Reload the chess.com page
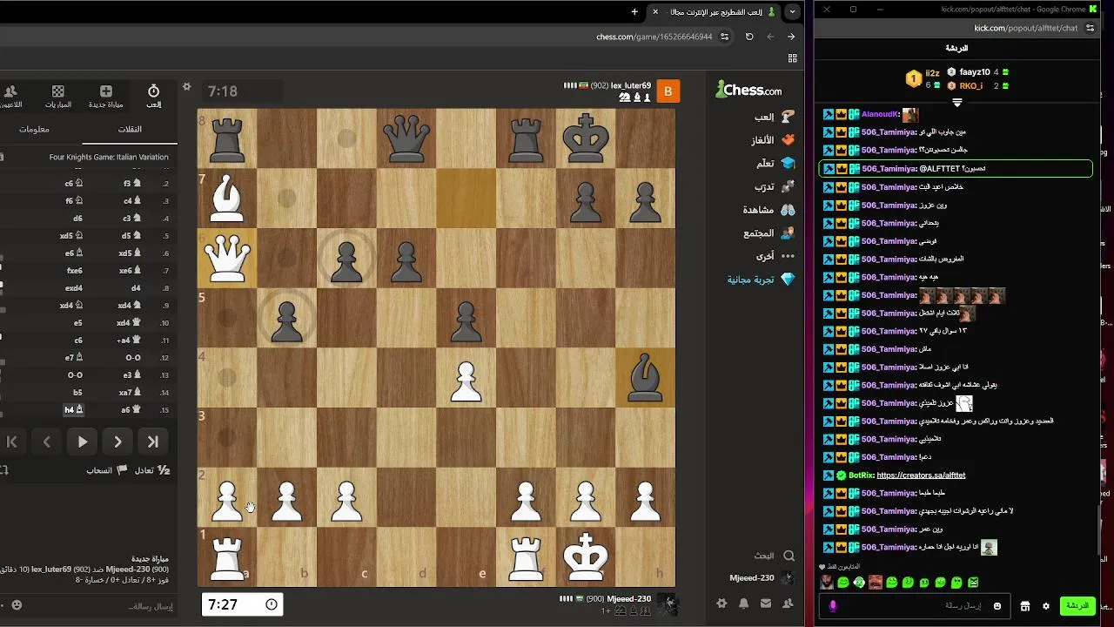This screenshot has width=1114, height=627. 749,37
